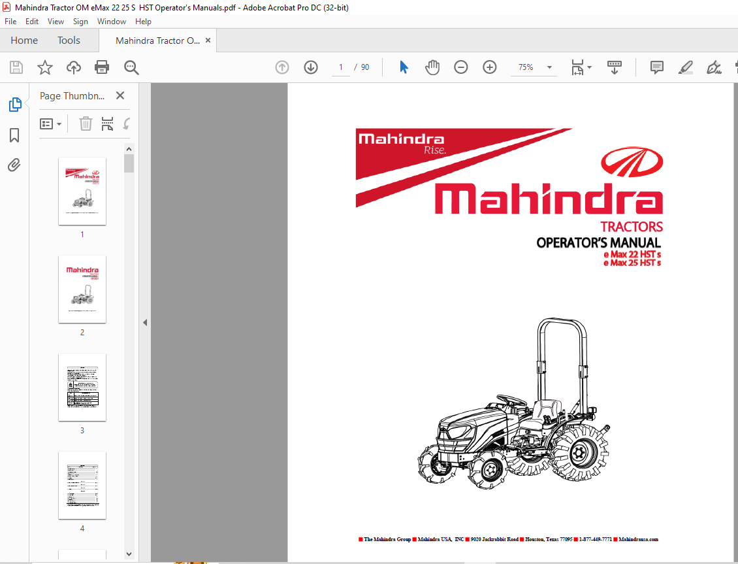Screen dimensions: 738x564
Task: Click the Save file icon
Action: pos(16,67)
